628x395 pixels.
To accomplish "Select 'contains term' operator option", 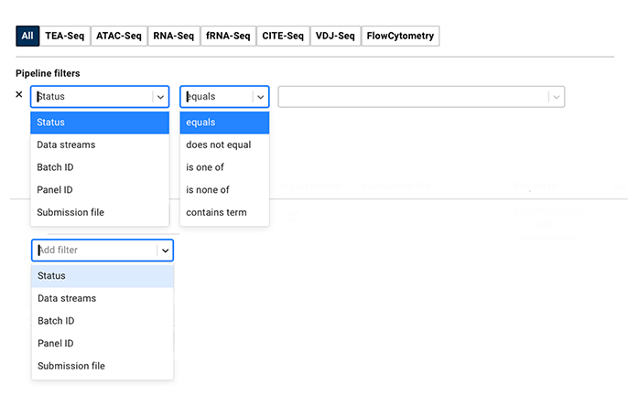I will (216, 212).
